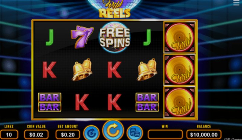Open bet settings with the coins stack icon
This screenshot has height=140, width=242.
pos(135,133)
